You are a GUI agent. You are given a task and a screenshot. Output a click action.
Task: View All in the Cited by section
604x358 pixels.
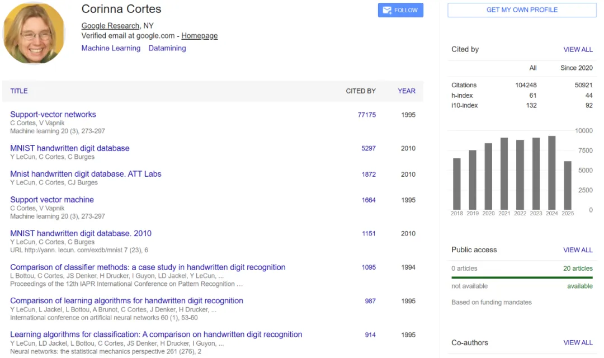point(578,49)
